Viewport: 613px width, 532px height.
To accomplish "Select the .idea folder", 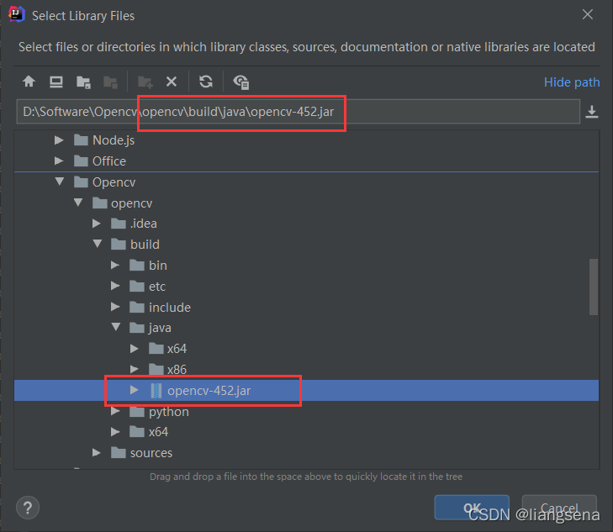I will click(x=144, y=224).
